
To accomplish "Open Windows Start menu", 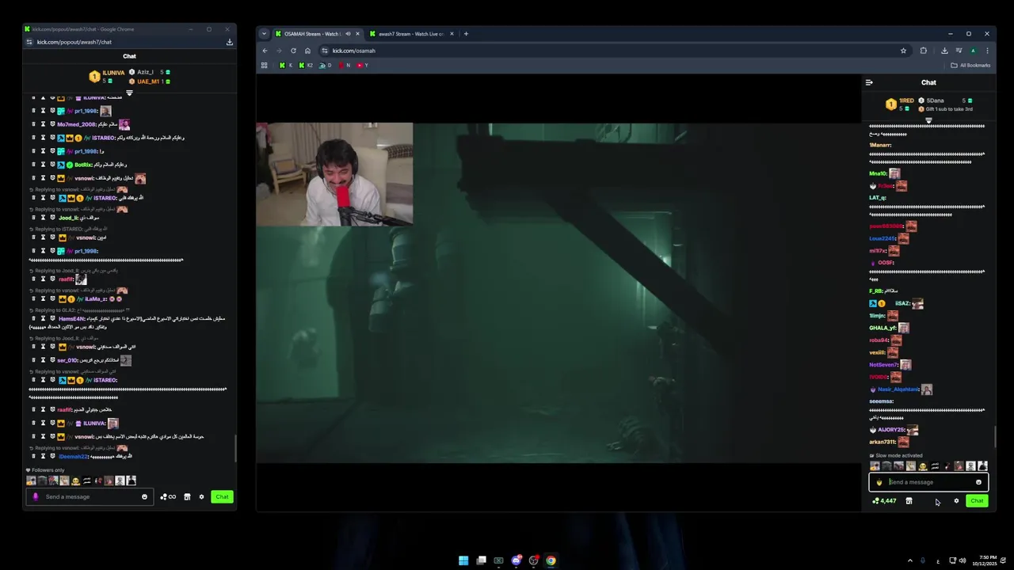I will click(463, 560).
